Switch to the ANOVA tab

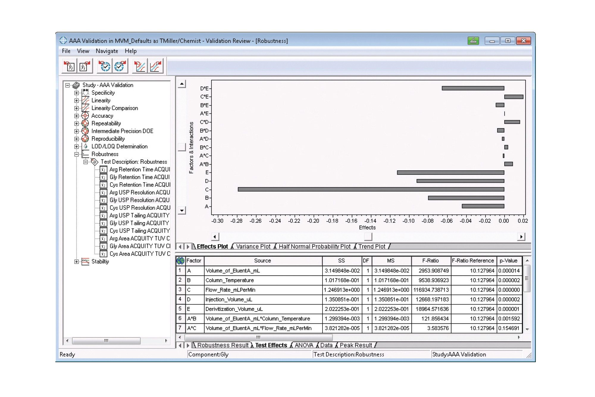pyautogui.click(x=304, y=345)
